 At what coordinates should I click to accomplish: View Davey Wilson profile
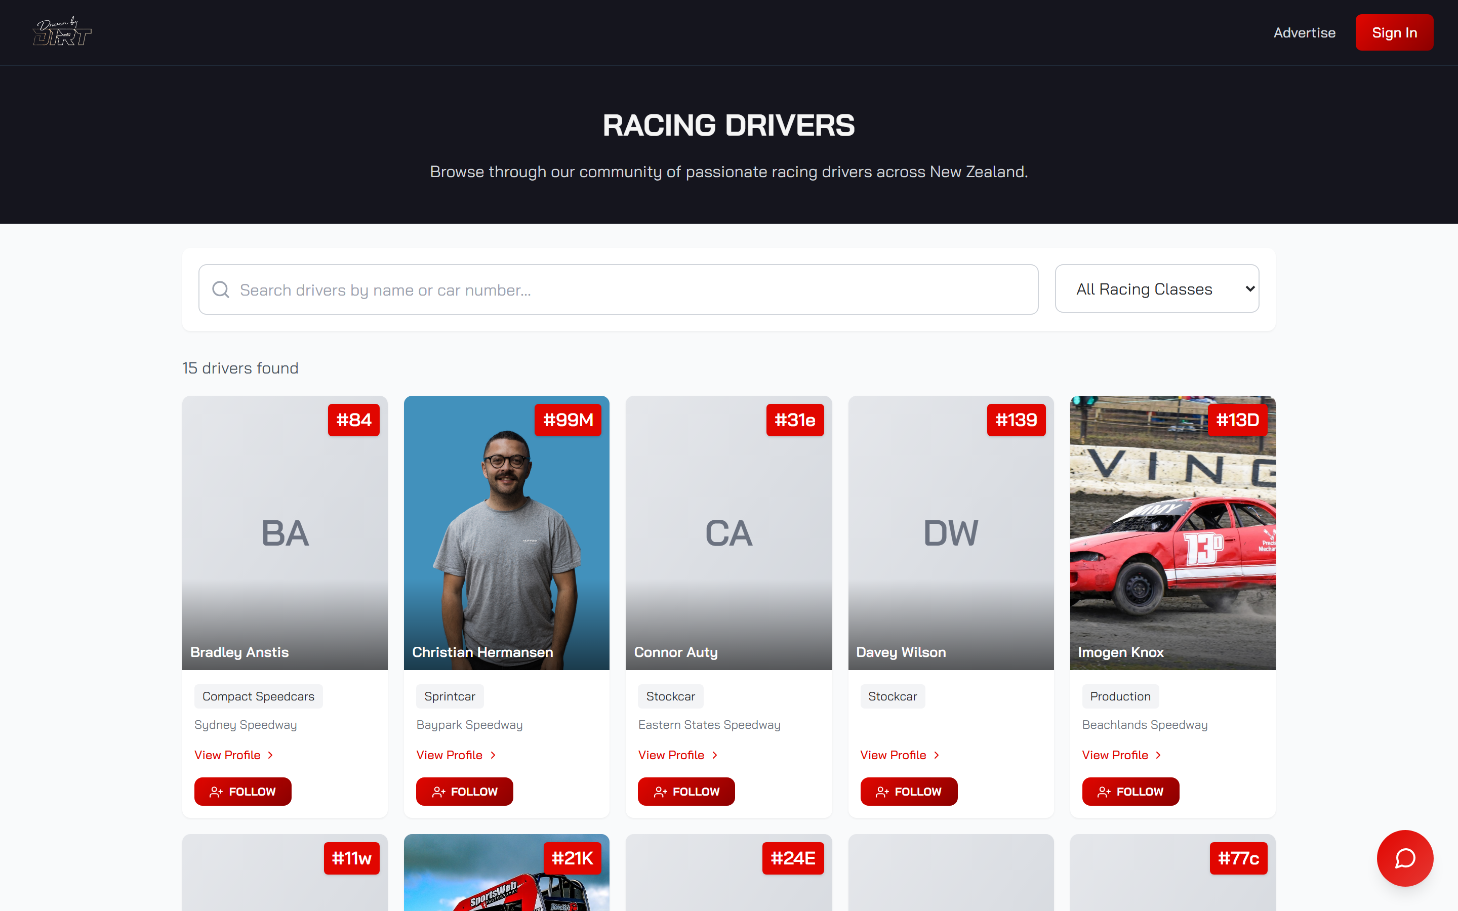(x=900, y=755)
